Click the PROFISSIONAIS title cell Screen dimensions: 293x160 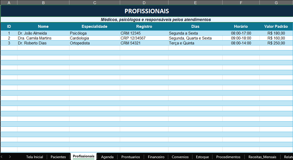pos(147,11)
